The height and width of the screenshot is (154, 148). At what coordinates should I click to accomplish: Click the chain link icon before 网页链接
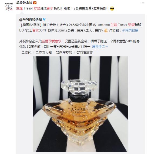(124, 30)
